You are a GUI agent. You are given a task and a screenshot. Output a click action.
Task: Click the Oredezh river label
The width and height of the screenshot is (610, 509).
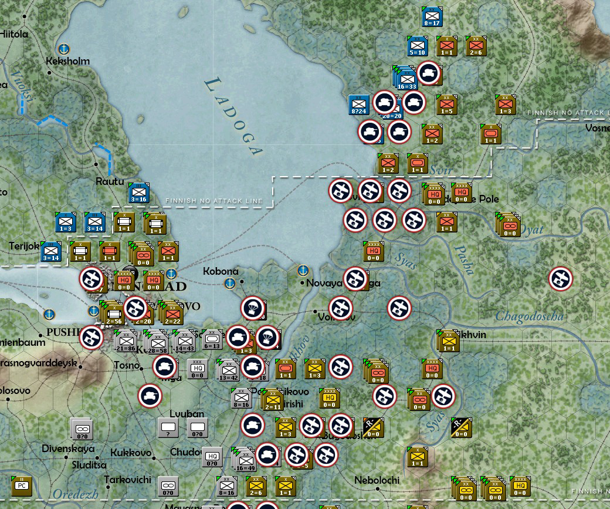click(x=76, y=494)
